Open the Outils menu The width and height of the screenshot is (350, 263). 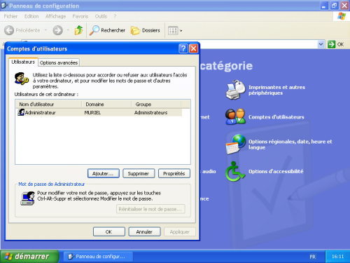(x=101, y=16)
